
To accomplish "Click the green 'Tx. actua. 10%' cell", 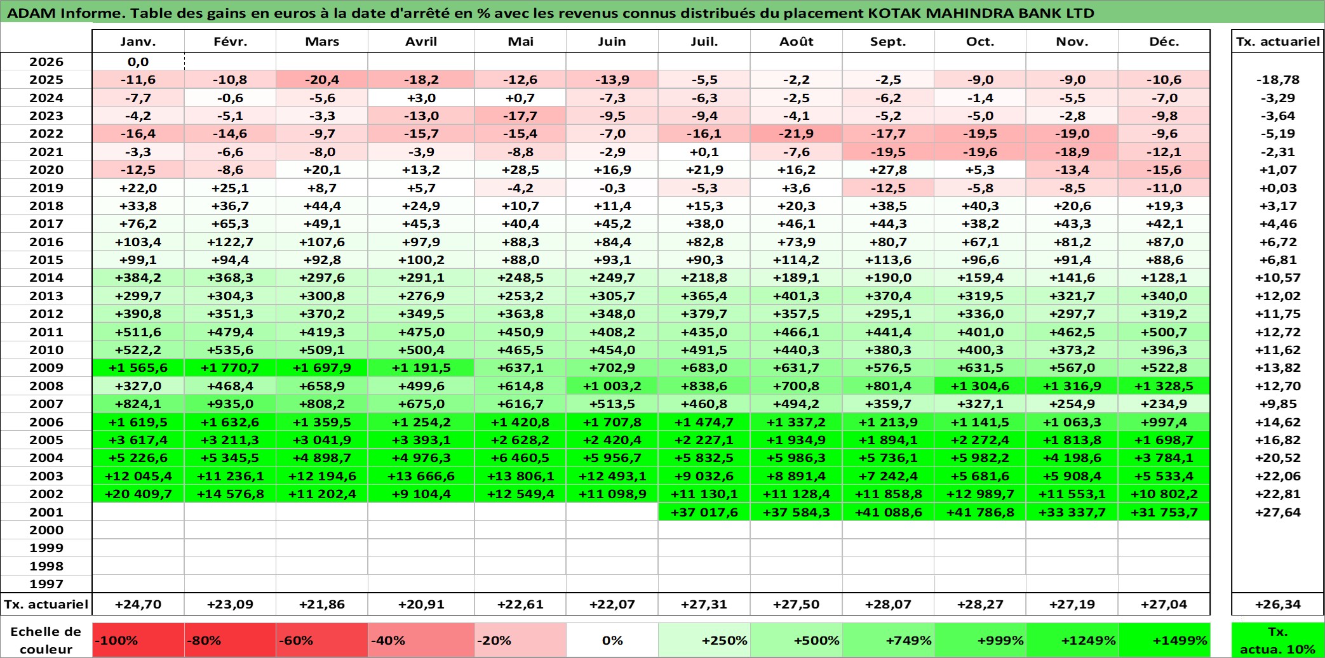I will pyautogui.click(x=1278, y=640).
